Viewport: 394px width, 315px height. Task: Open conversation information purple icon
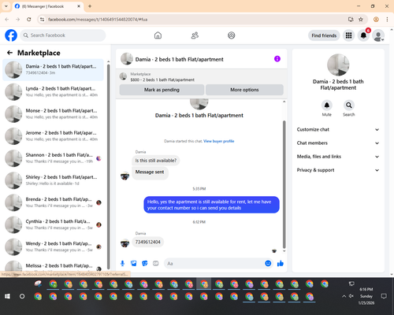(277, 59)
